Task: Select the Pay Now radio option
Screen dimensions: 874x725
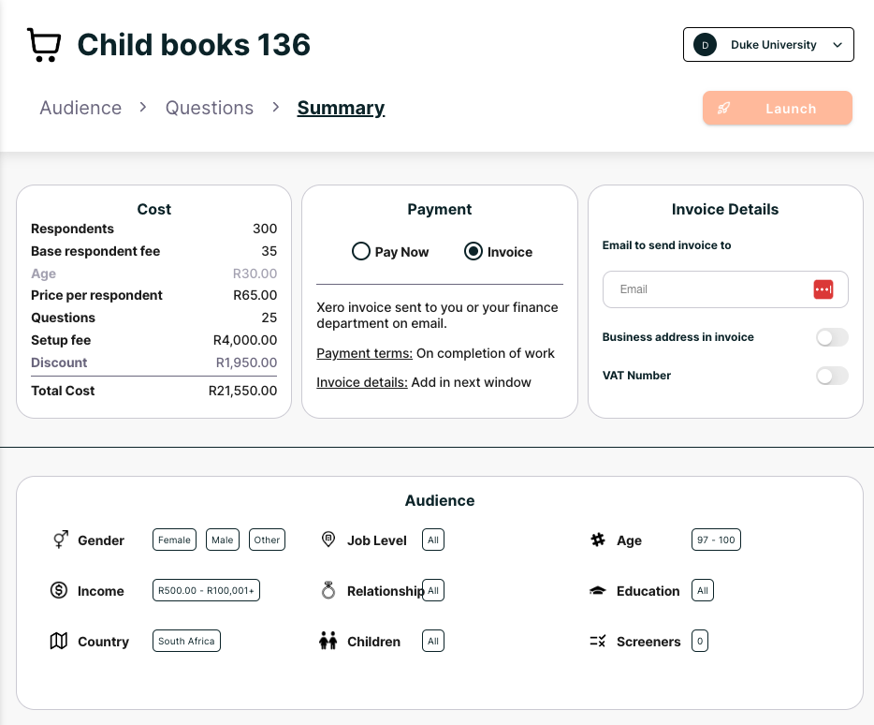Action: pyautogui.click(x=361, y=252)
